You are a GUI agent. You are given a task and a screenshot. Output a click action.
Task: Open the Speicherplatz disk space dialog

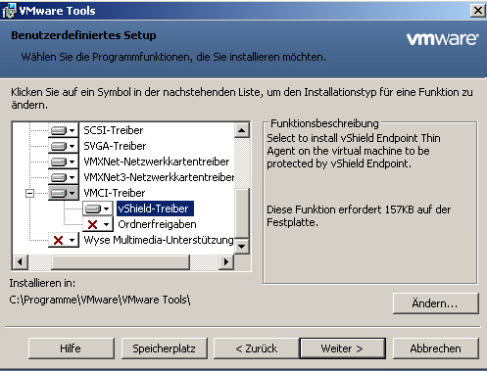165,348
